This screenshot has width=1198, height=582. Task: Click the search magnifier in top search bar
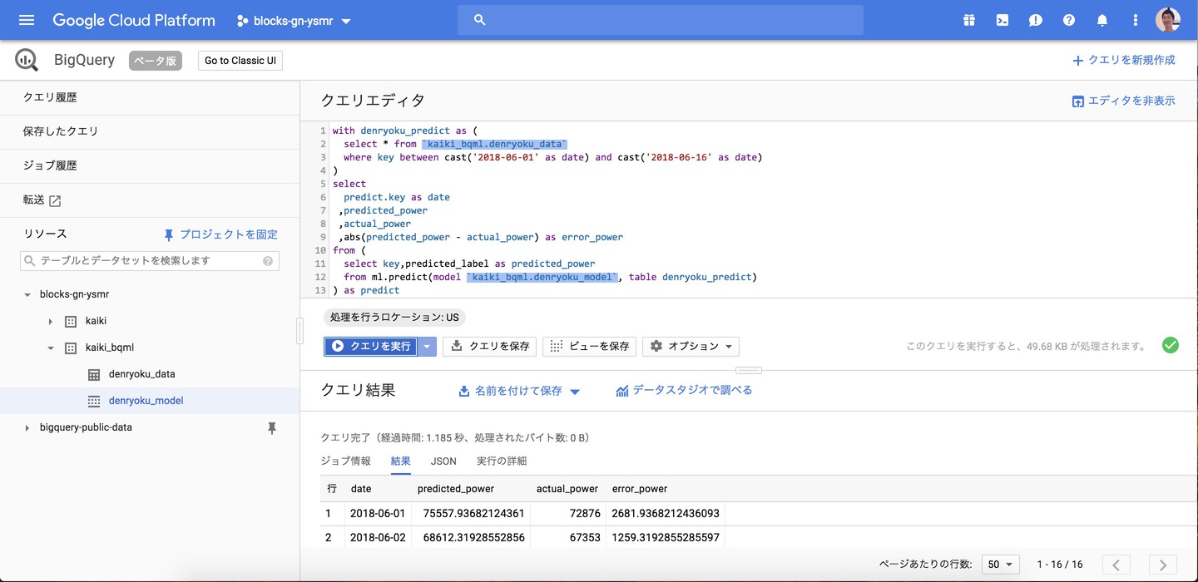tap(479, 20)
